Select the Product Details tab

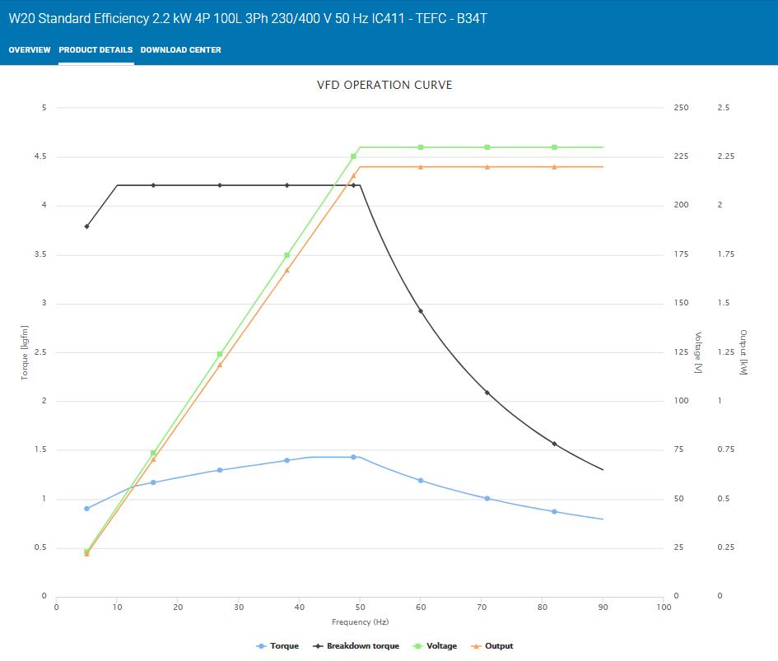[96, 50]
